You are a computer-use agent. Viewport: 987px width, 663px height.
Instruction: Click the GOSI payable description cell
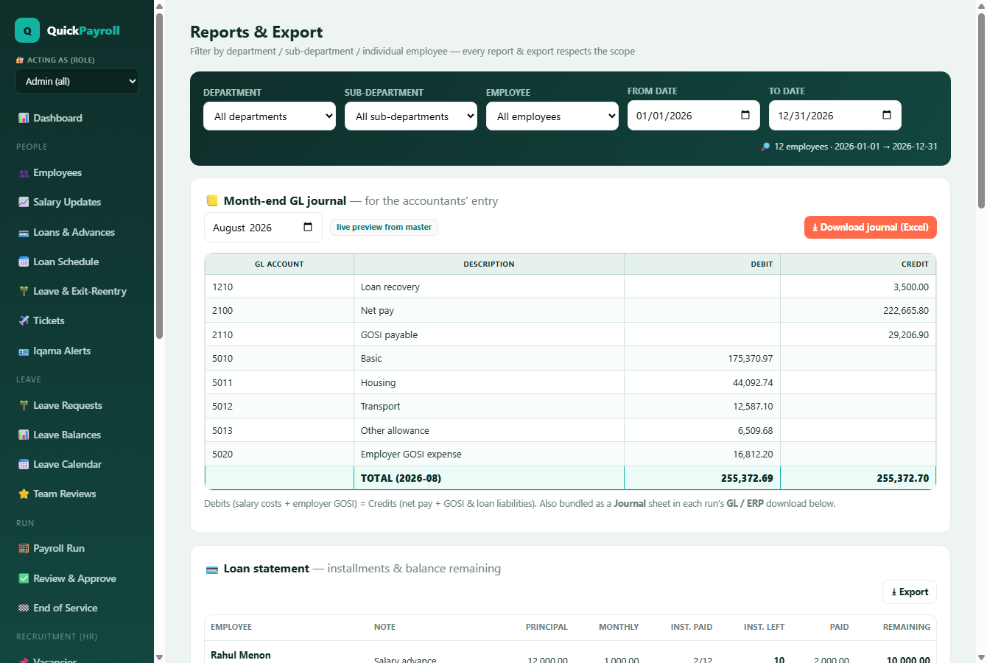pos(489,334)
